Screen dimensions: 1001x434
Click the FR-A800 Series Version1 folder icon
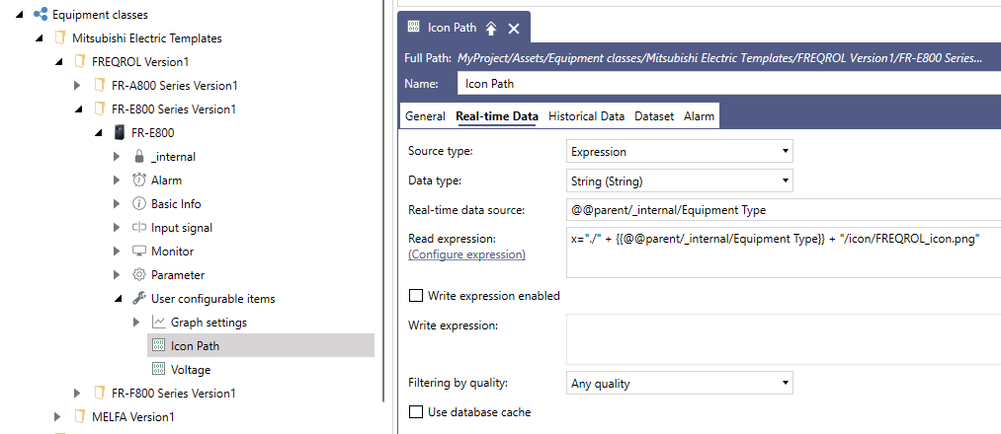[x=100, y=86]
